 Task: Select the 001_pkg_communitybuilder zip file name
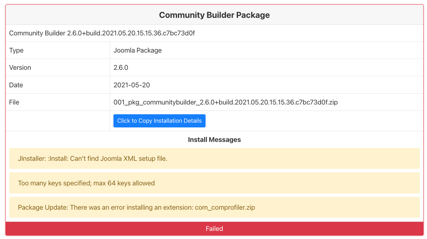click(225, 102)
